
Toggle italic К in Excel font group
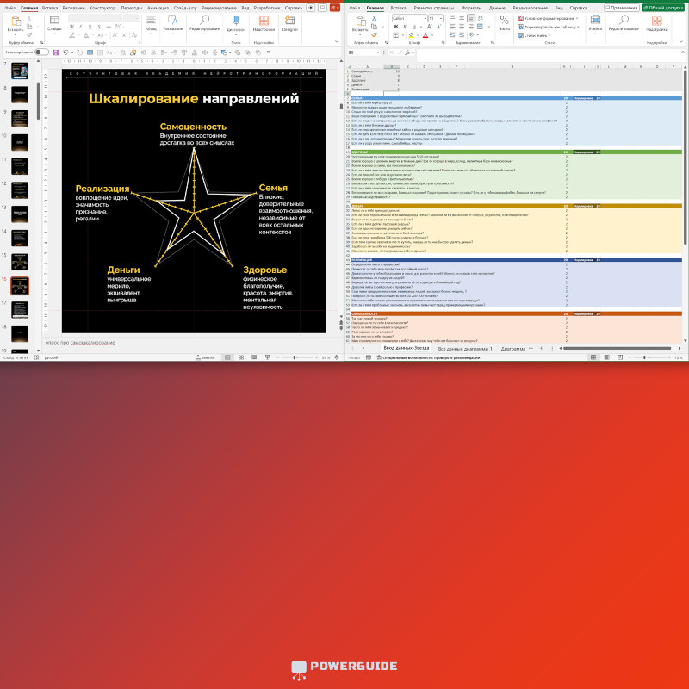[x=405, y=27]
